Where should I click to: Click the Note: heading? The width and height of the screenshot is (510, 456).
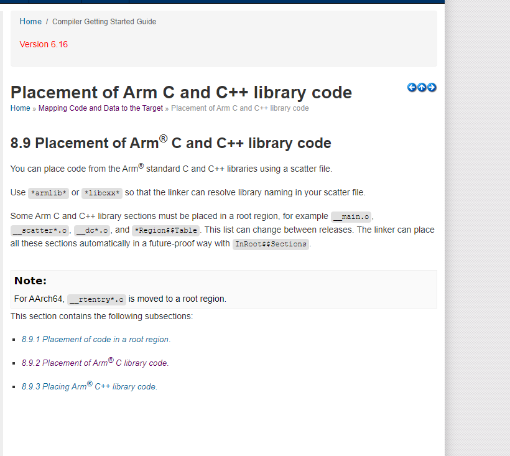tap(30, 281)
